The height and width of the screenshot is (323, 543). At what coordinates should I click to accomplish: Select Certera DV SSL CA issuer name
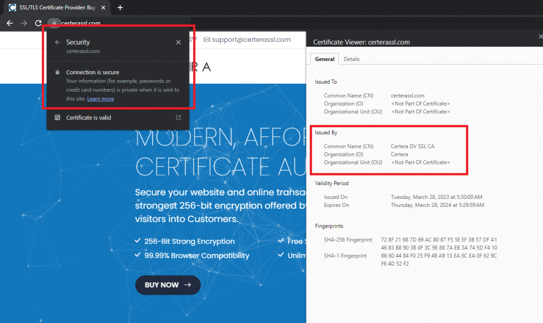tap(413, 146)
